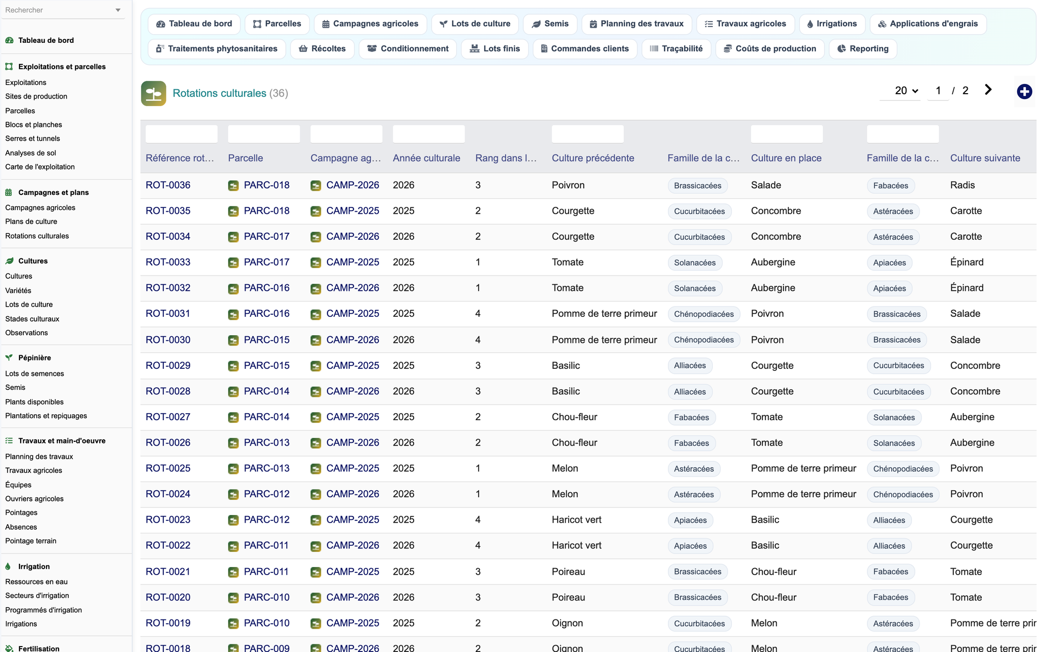This screenshot has height=652, width=1055.
Task: Open Plans de culture in sidebar
Action: point(31,221)
